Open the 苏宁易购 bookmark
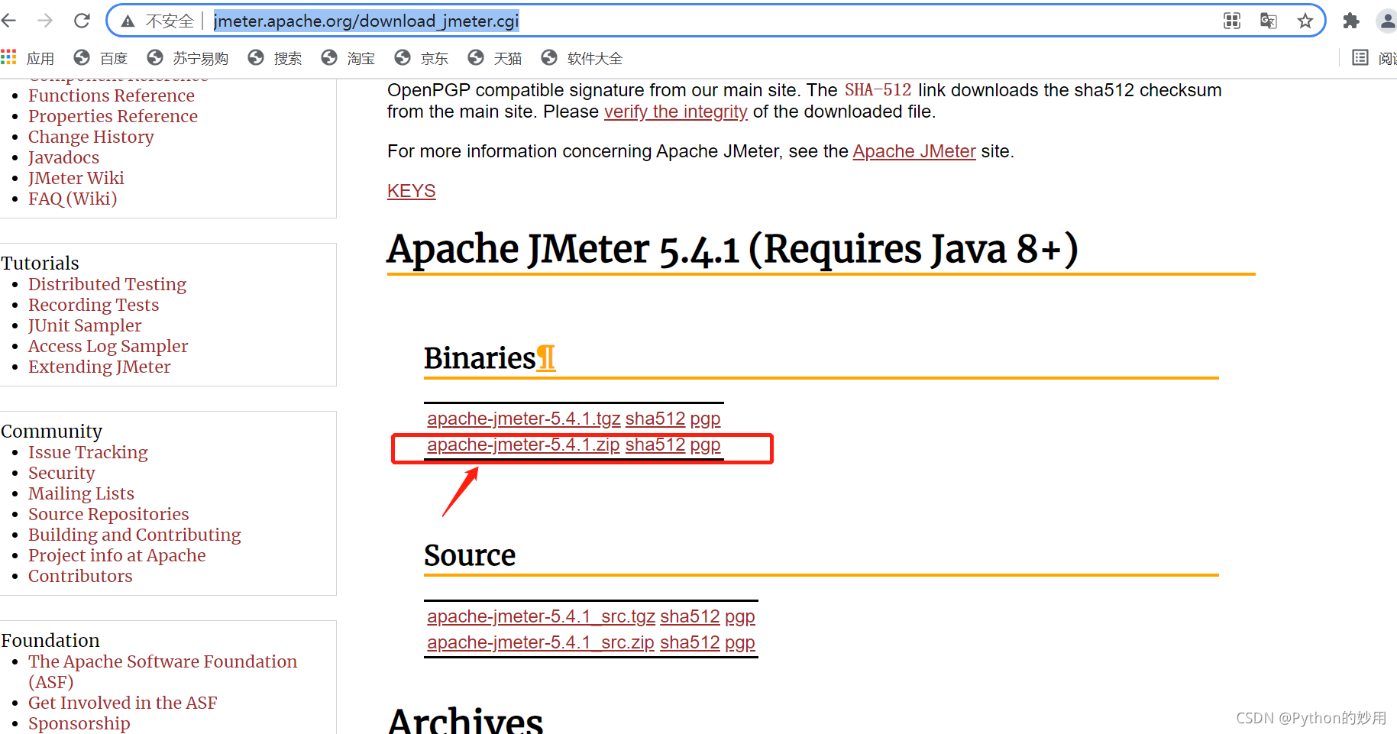Image resolution: width=1397 pixels, height=734 pixels. [188, 58]
